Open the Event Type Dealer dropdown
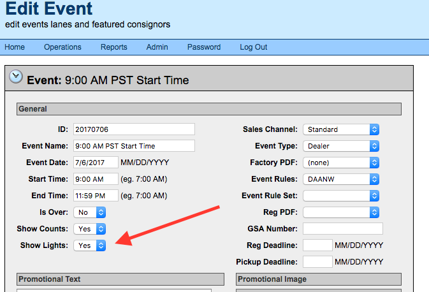This screenshot has height=292, width=429. (341, 146)
